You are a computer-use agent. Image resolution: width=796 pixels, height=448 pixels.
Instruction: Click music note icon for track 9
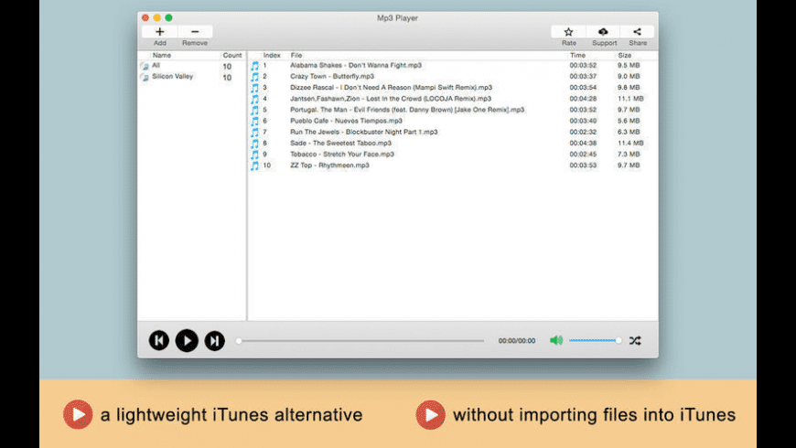[x=255, y=155]
